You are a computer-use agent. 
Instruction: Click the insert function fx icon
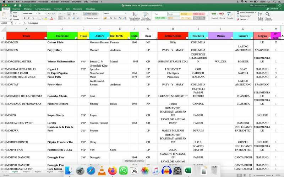24,23
